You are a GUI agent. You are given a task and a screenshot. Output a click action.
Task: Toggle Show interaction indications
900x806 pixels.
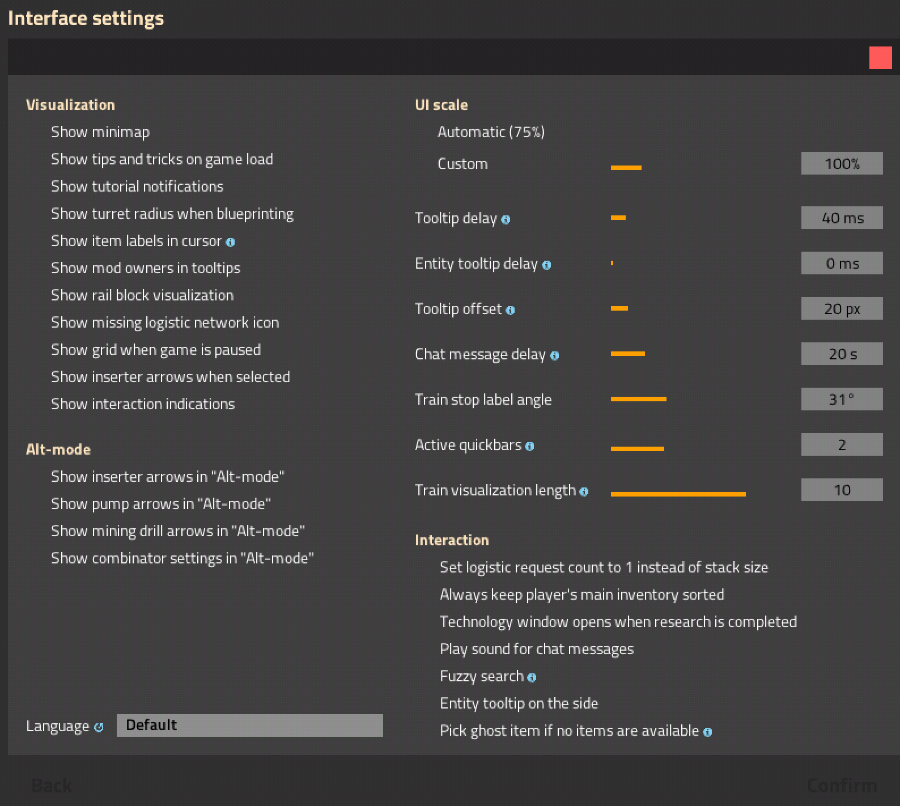pyautogui.click(x=143, y=404)
